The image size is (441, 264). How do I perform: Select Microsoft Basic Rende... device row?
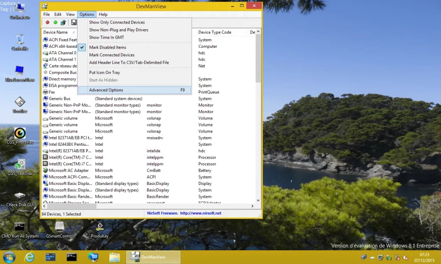149,196
